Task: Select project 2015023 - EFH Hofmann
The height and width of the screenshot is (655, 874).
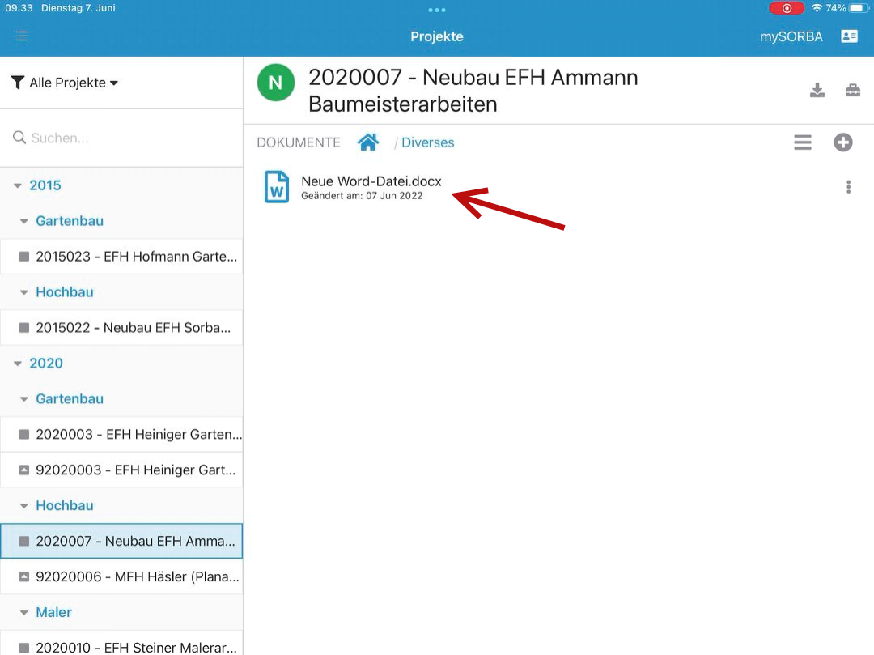Action: [x=129, y=257]
